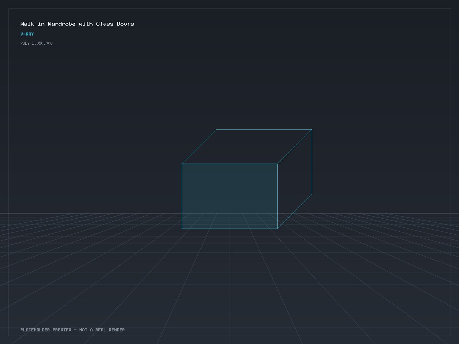Click the title 'Walk-in Wardrobe with Glass Doors'
The width and height of the screenshot is (459, 344).
tap(77, 24)
